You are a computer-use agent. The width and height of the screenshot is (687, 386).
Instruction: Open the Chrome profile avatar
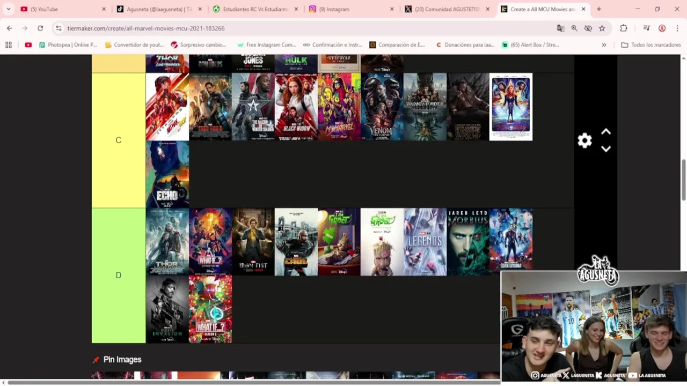pyautogui.click(x=662, y=28)
